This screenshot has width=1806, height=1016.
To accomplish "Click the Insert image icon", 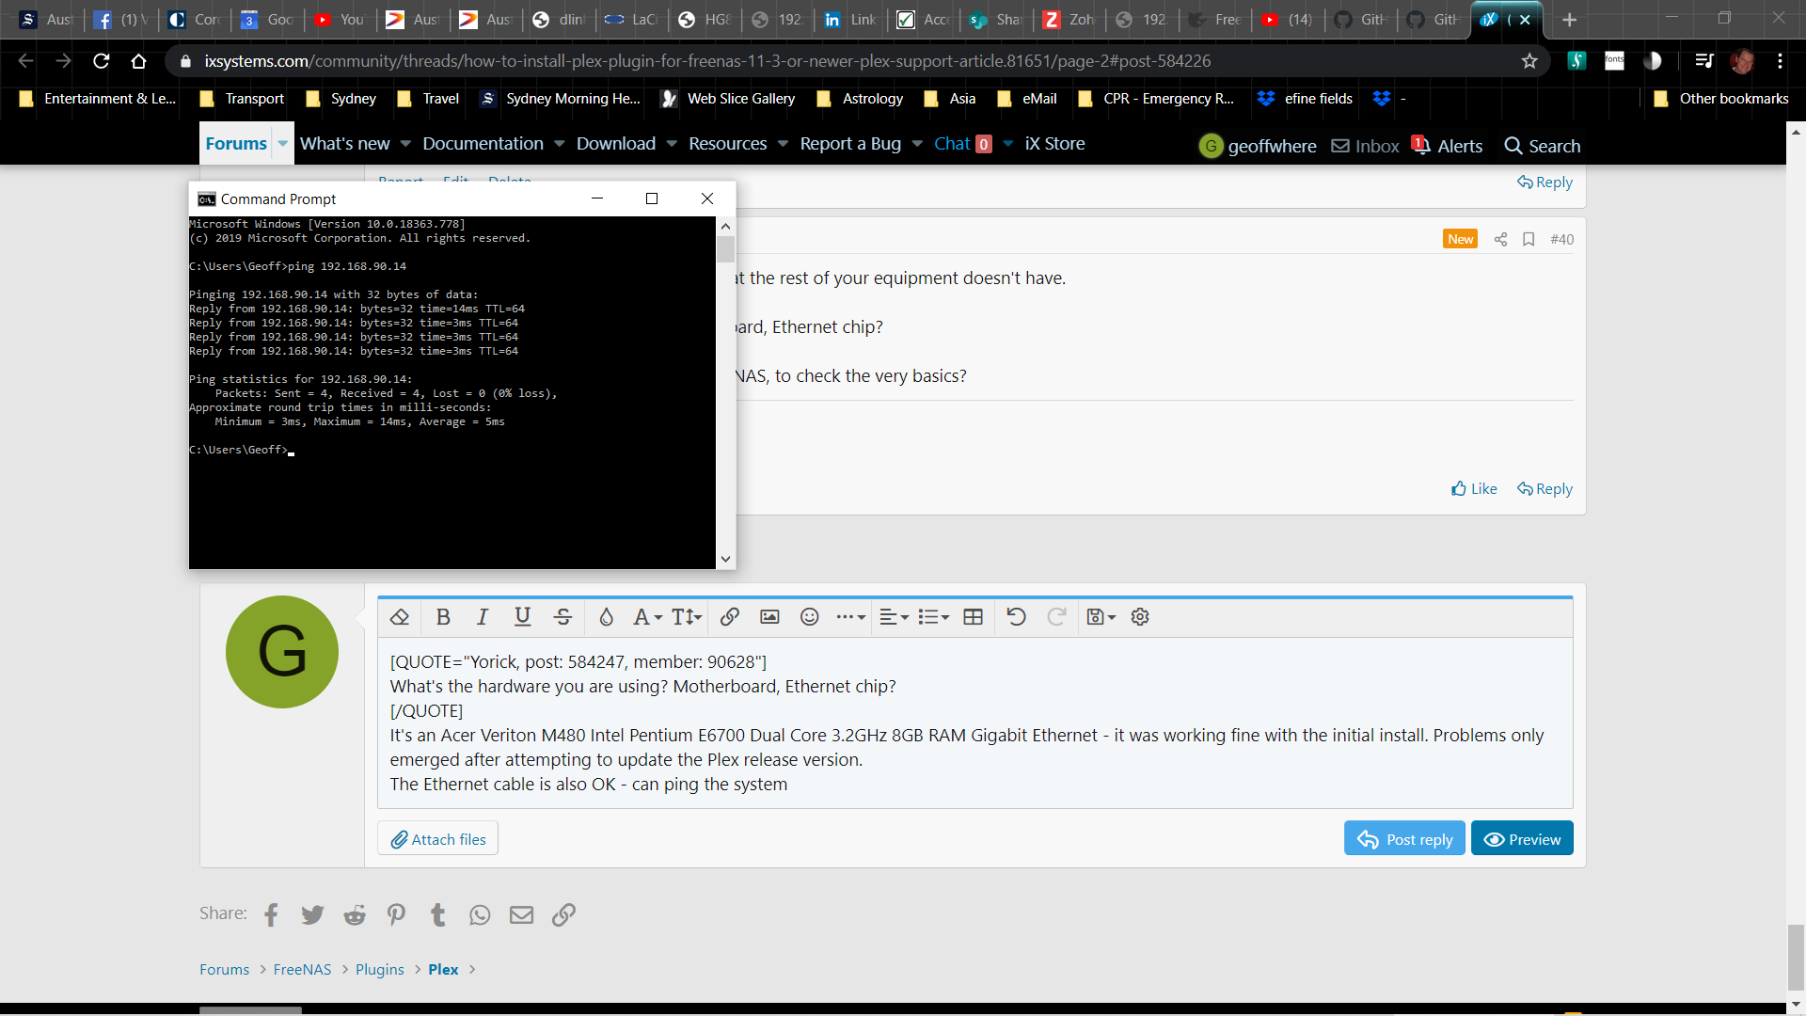I will point(769,617).
